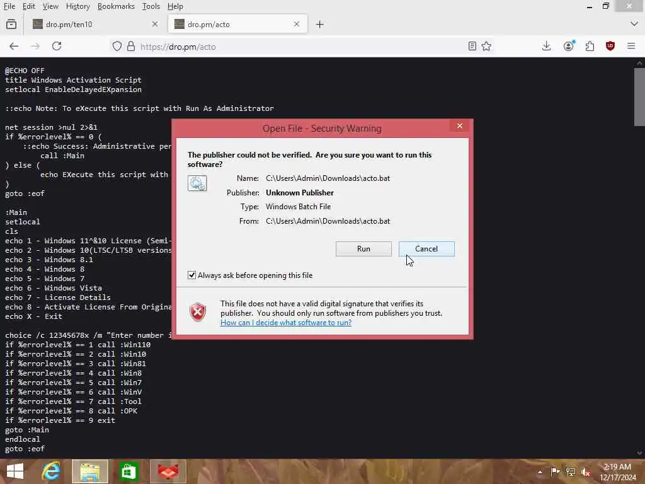Show hidden system tray icons

click(x=540, y=472)
